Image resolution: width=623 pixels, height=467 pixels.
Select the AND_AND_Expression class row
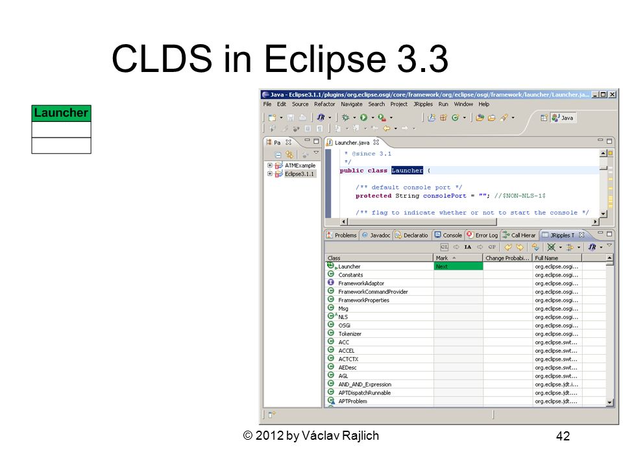(x=465, y=385)
